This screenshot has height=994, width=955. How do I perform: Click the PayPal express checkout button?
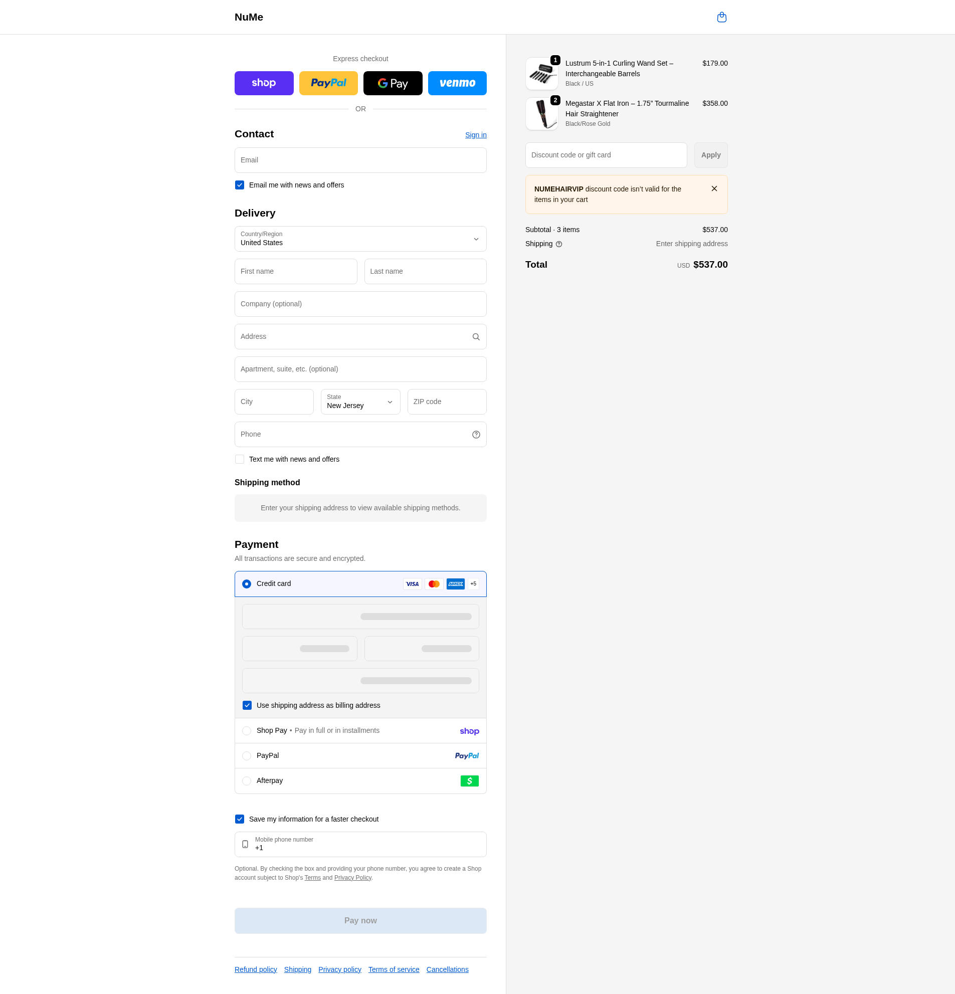click(x=328, y=83)
